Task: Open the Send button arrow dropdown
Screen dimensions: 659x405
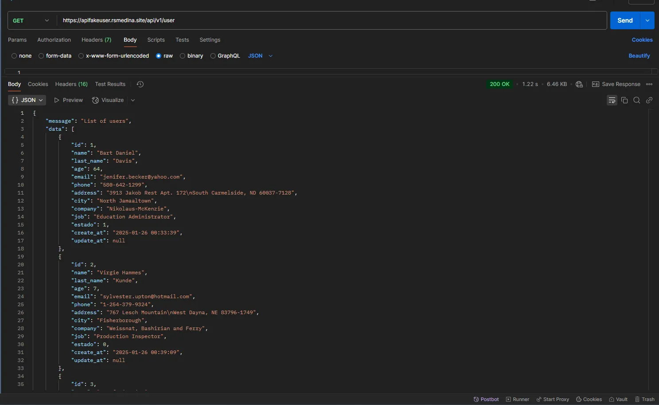Action: pos(647,20)
